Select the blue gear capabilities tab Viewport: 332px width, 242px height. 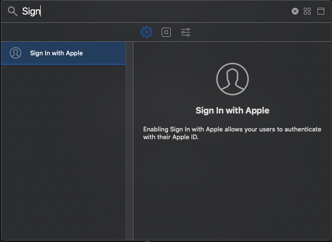click(x=147, y=32)
